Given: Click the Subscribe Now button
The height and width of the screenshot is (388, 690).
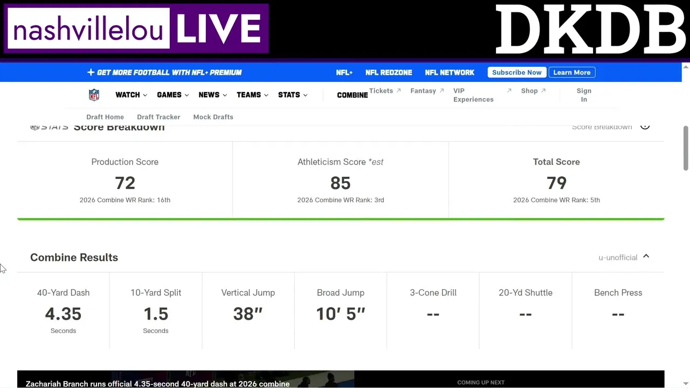Looking at the screenshot, I should 517,72.
